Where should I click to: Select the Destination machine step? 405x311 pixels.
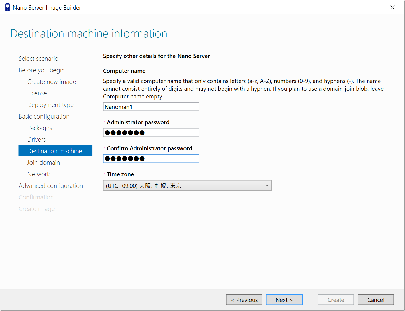(x=55, y=151)
